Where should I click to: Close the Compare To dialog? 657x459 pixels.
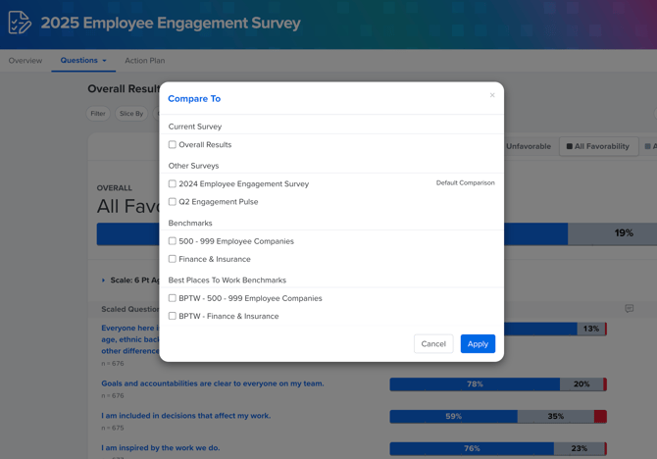tap(492, 95)
